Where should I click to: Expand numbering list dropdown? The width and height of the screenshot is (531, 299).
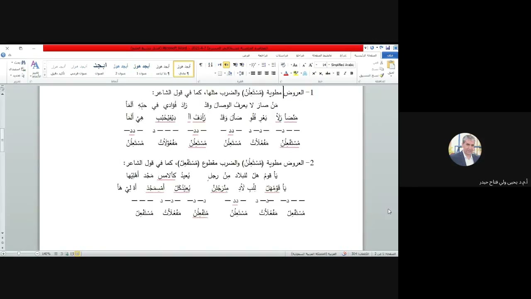click(x=259, y=65)
